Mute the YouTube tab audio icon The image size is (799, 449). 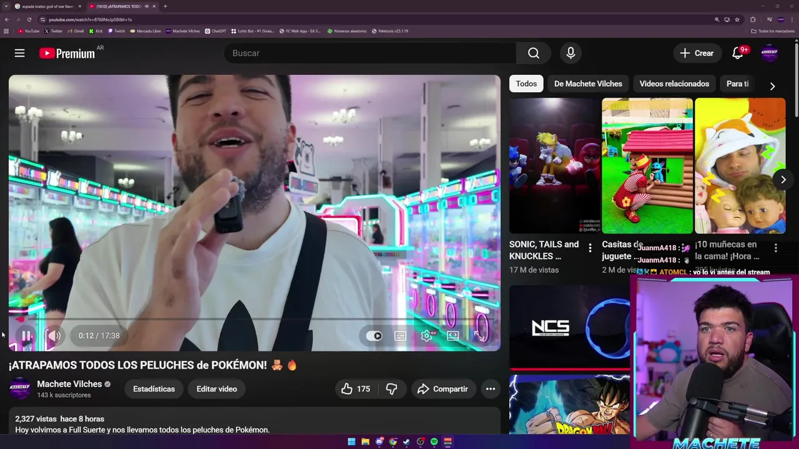pyautogui.click(x=147, y=6)
